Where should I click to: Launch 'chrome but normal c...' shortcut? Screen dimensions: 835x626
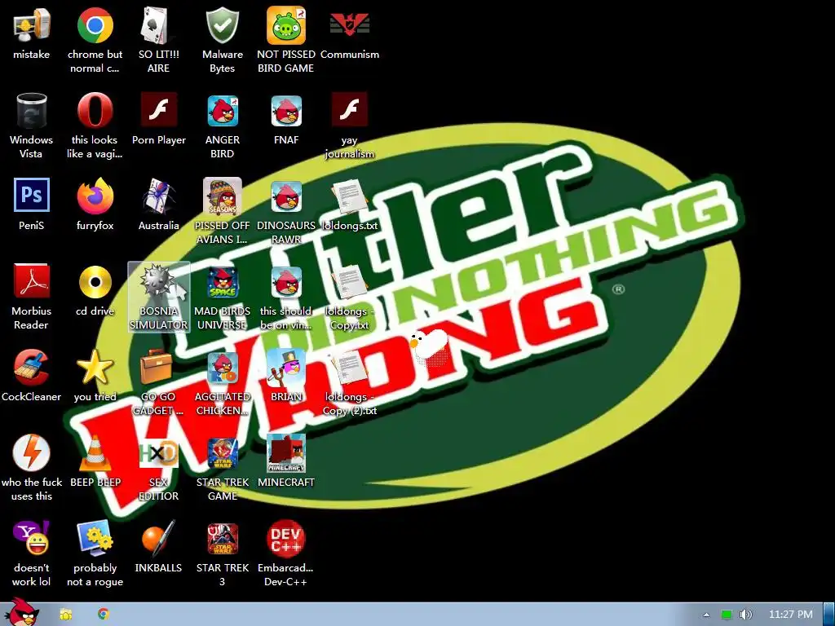(95, 25)
